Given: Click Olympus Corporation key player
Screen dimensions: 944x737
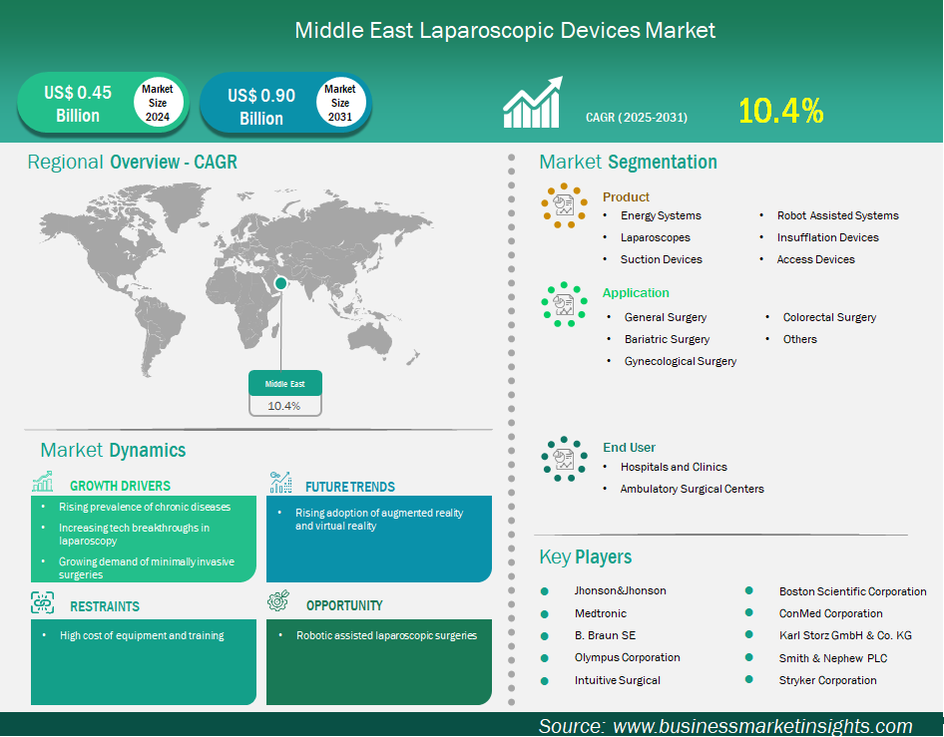Looking at the screenshot, I should click(628, 657).
